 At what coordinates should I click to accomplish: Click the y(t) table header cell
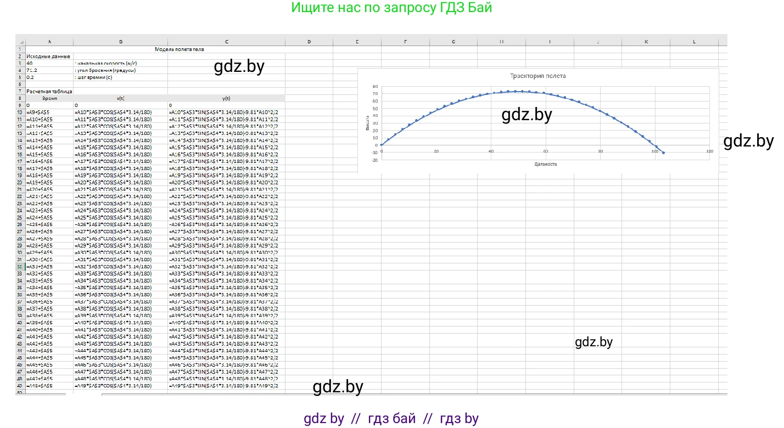coord(226,98)
